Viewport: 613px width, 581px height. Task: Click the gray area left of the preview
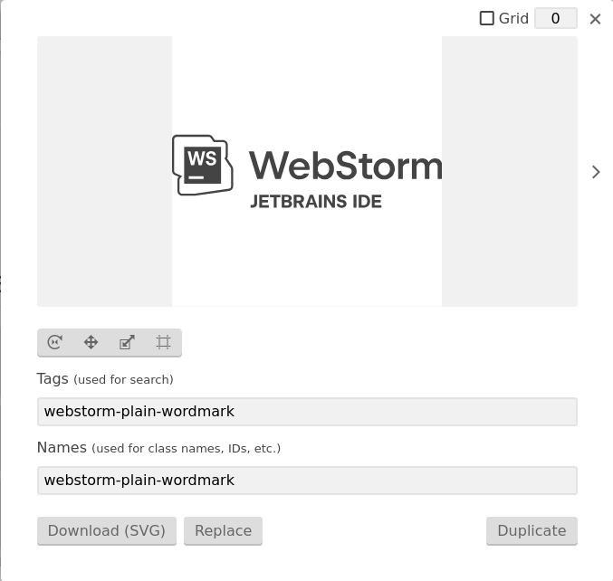104,171
